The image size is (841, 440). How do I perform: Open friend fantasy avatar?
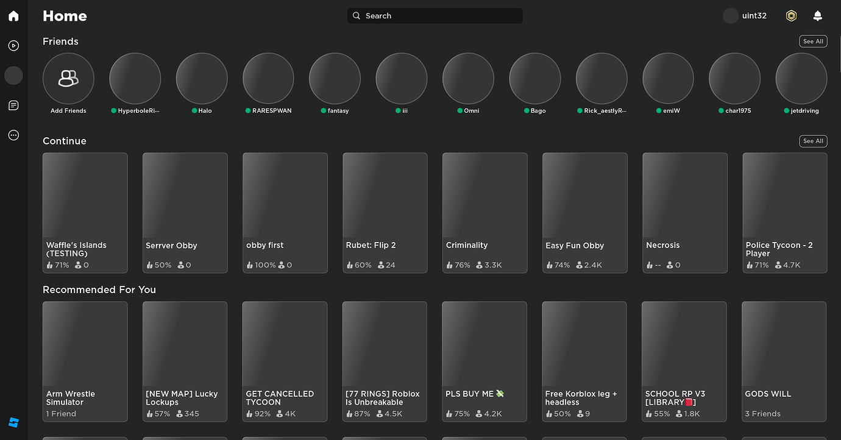click(335, 79)
